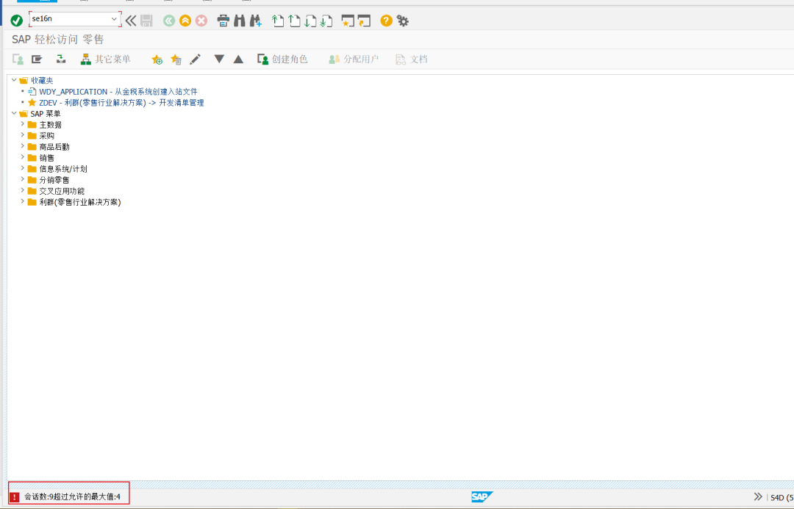The height and width of the screenshot is (509, 794).
Task: Expand the 交叉应用功能 folder
Action: point(22,190)
